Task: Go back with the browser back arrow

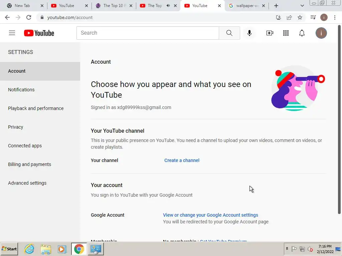Action: coord(7,17)
